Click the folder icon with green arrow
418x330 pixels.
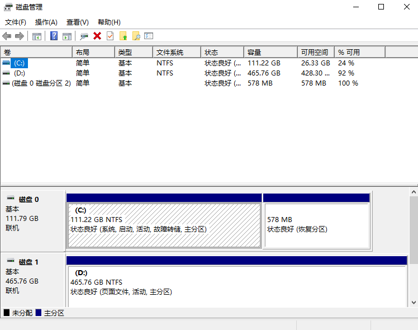123,36
